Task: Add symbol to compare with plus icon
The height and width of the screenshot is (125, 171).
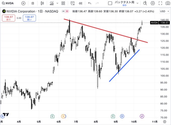Action: 23,3
